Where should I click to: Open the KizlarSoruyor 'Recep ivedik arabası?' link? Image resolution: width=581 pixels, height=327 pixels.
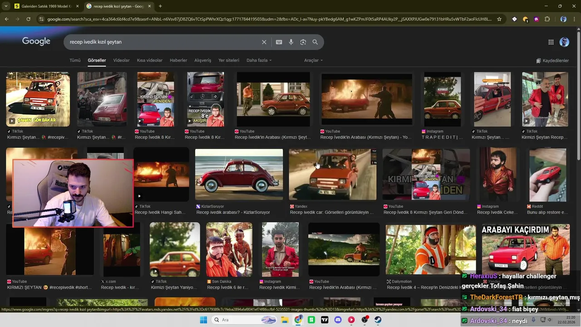233,212
